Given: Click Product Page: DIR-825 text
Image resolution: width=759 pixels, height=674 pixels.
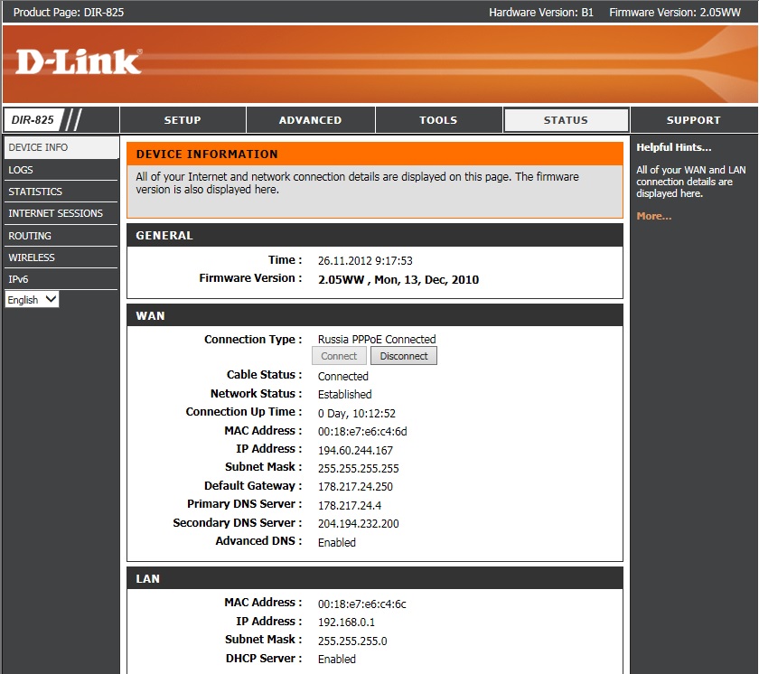Looking at the screenshot, I should [69, 13].
